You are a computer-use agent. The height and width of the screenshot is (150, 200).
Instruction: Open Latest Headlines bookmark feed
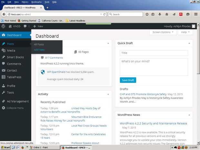pyautogui.click(x=75, y=21)
